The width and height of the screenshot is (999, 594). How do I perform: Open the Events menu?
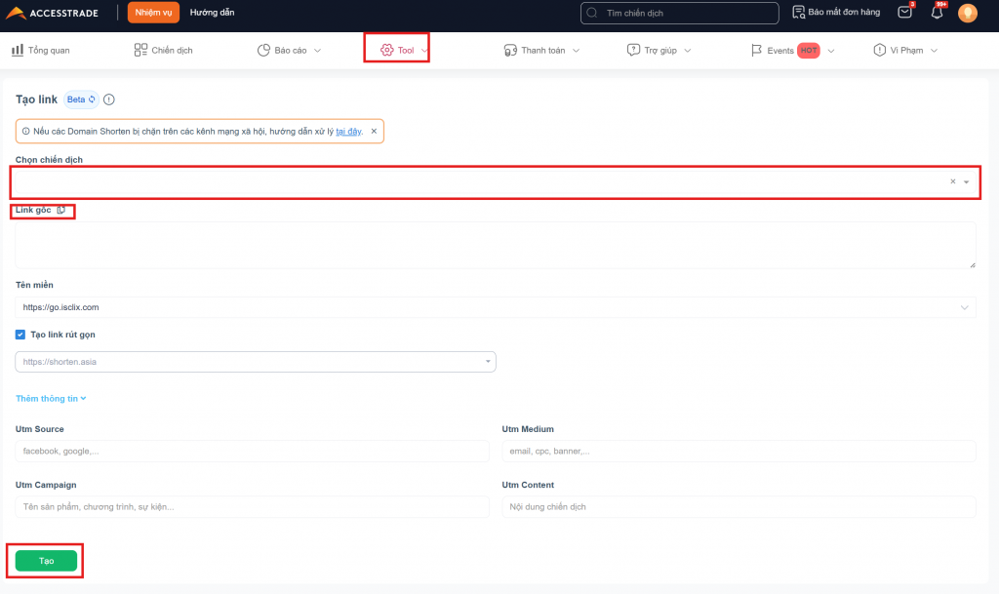(792, 50)
